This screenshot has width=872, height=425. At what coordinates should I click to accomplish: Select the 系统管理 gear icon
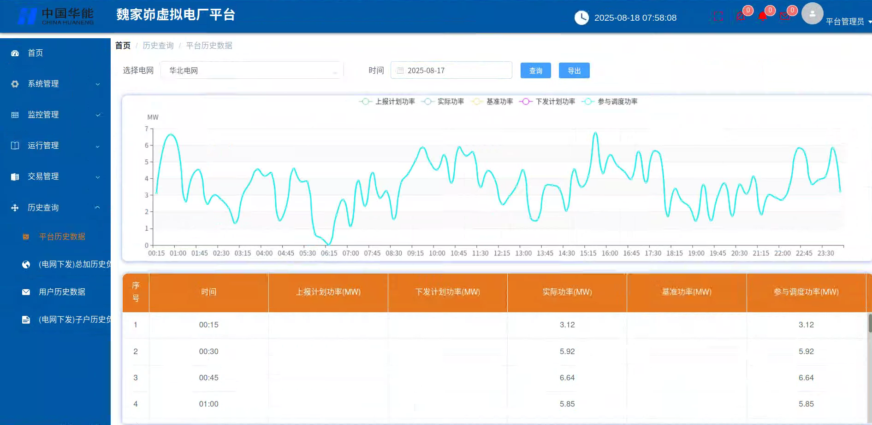[14, 84]
